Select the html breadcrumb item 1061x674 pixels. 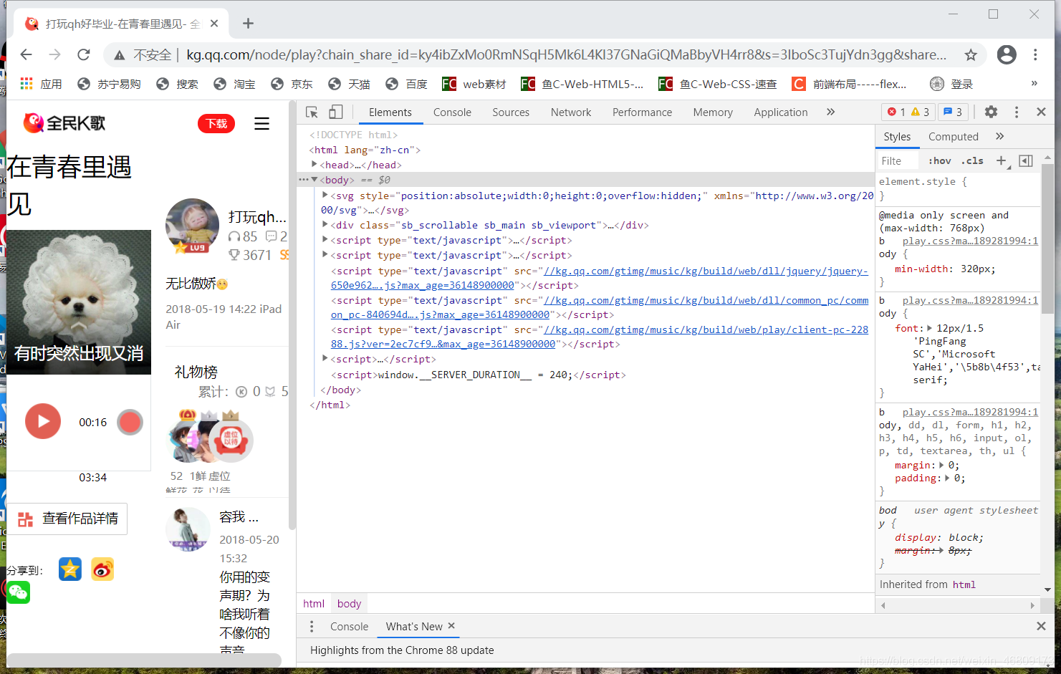[314, 603]
